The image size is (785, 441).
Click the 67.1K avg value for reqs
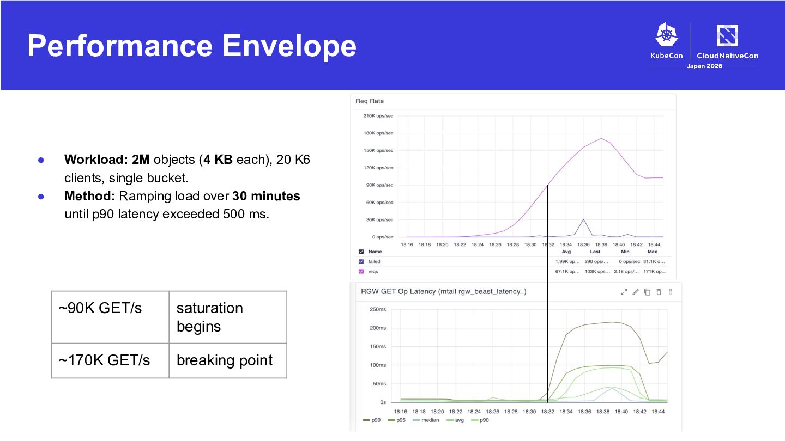click(567, 271)
